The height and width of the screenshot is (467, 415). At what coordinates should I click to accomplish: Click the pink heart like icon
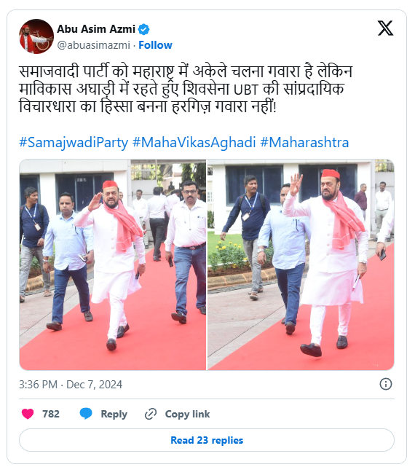28,414
